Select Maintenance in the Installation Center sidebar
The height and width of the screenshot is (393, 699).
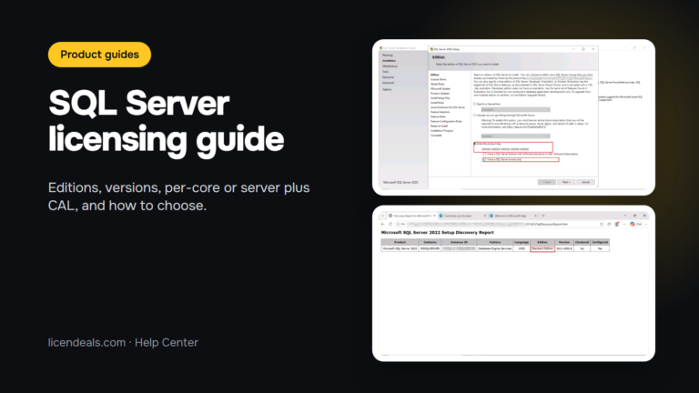(390, 65)
